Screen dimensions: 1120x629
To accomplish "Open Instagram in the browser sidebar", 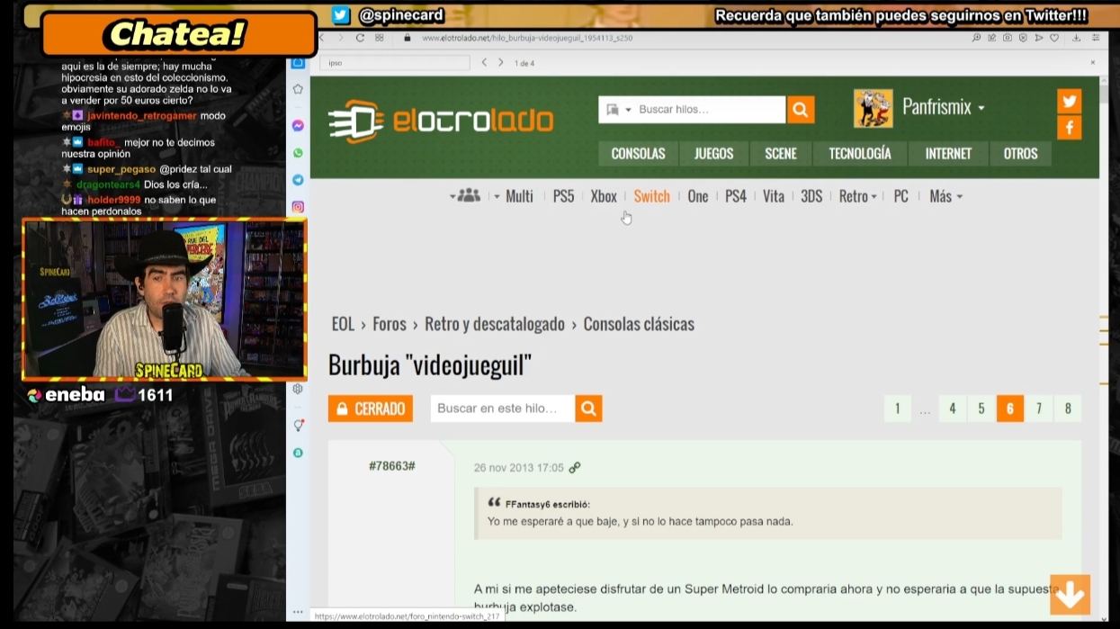I will click(x=298, y=207).
